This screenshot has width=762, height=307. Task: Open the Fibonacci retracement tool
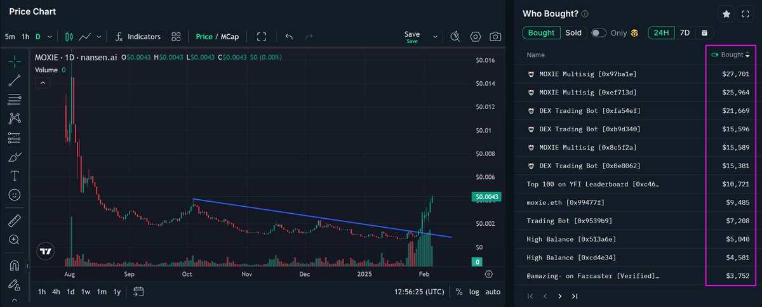pyautogui.click(x=14, y=100)
